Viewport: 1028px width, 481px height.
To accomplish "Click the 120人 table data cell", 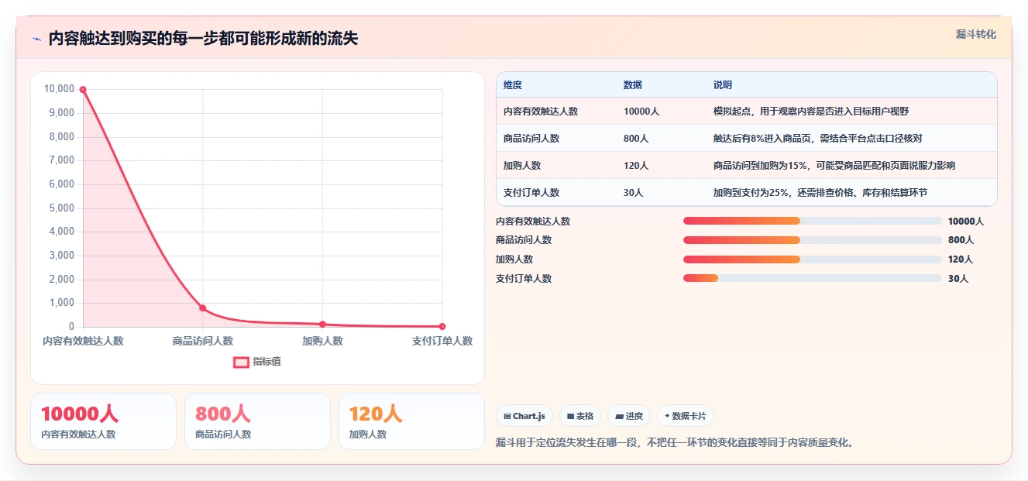I will coord(636,166).
